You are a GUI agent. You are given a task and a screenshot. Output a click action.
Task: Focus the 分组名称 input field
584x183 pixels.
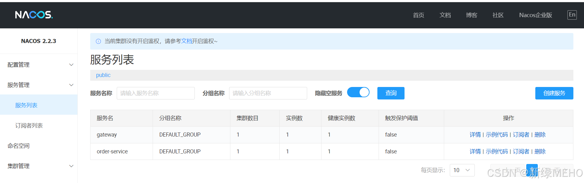[x=268, y=93]
